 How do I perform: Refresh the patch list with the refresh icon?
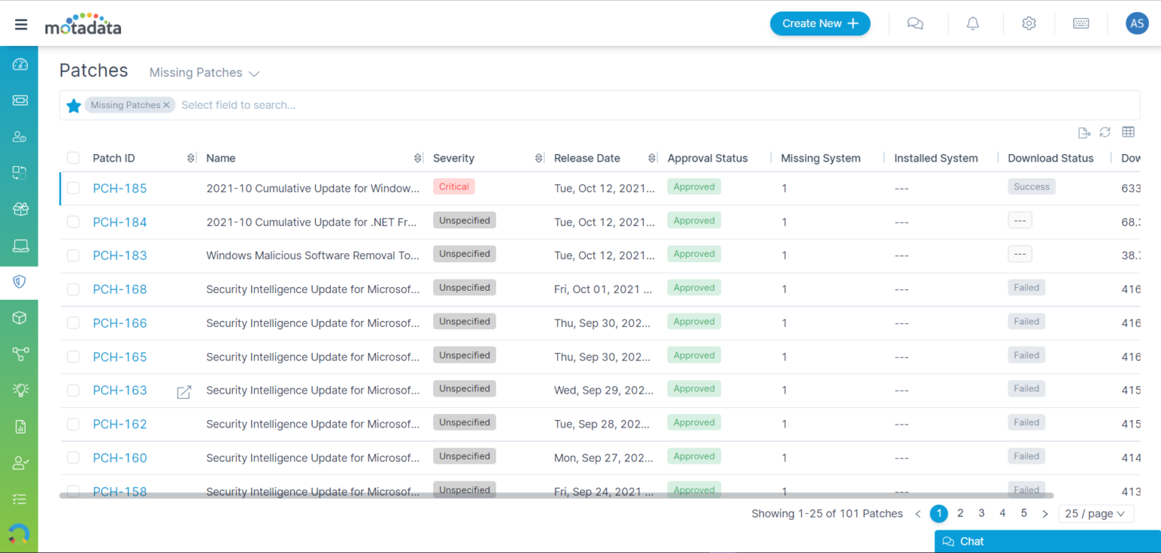[x=1105, y=132]
